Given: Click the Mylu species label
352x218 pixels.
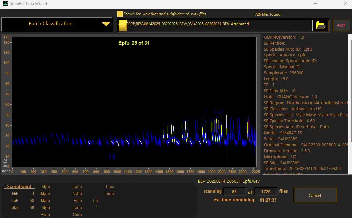Looking at the screenshot, I should click(x=46, y=208).
